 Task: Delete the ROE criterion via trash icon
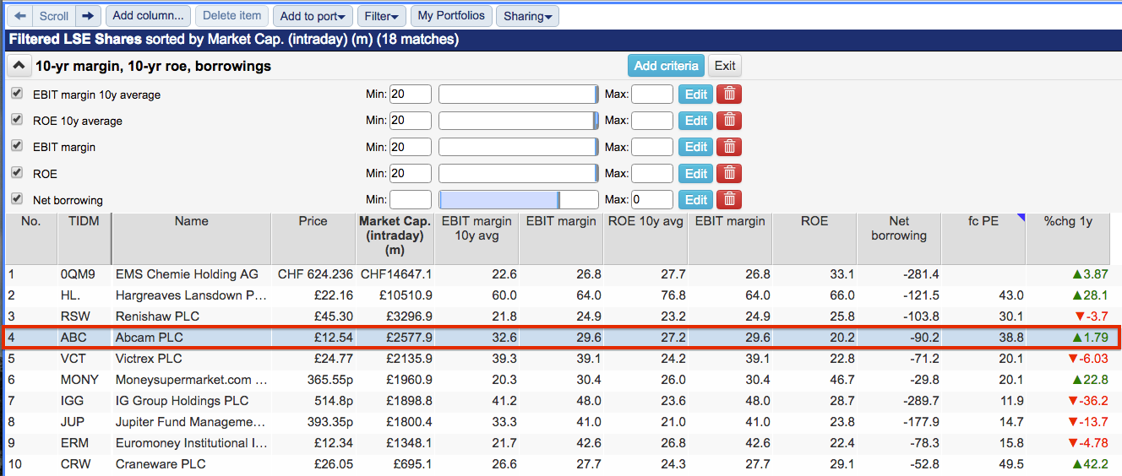[x=729, y=173]
